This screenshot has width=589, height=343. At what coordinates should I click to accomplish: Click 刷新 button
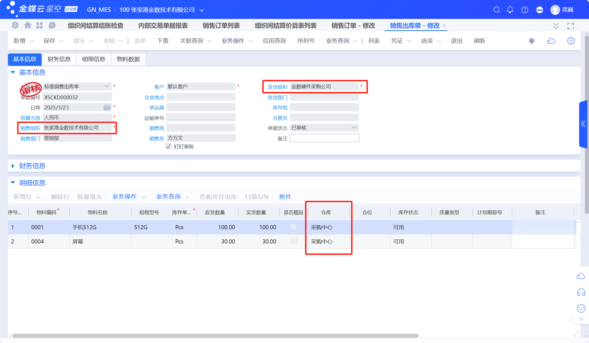point(480,41)
